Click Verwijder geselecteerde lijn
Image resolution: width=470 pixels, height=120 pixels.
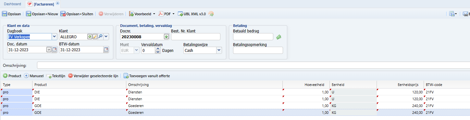[93, 76]
